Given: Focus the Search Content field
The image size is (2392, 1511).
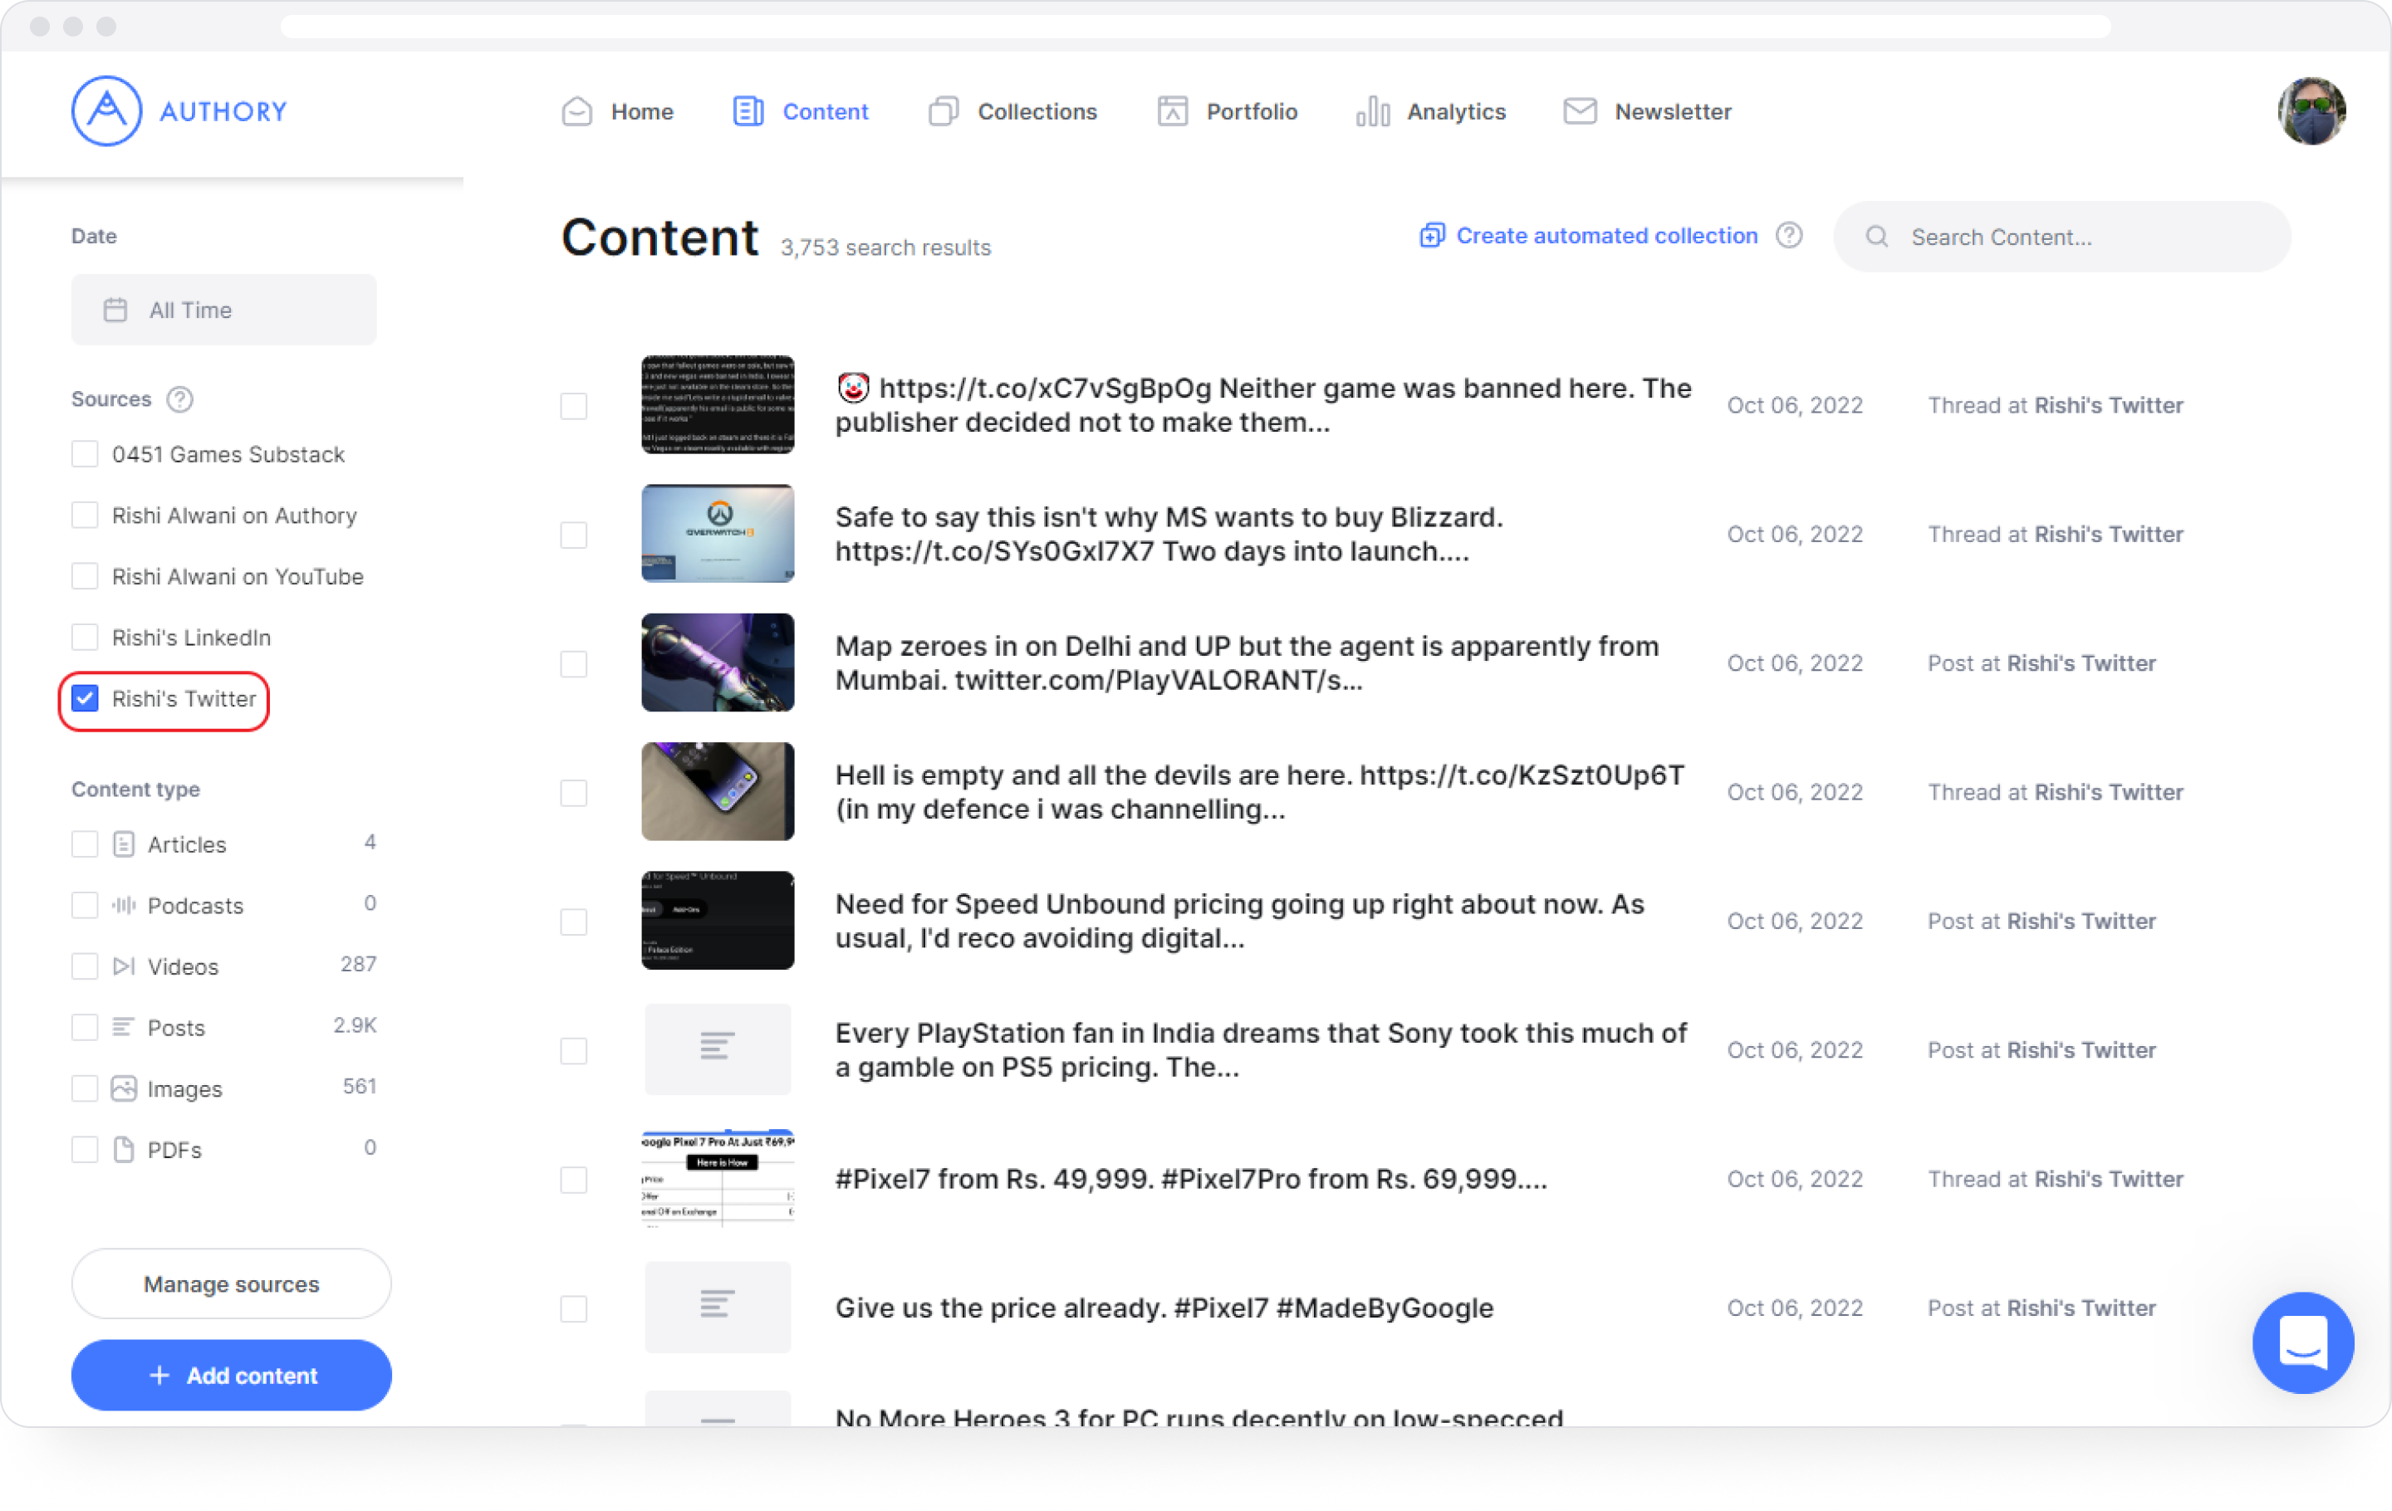Looking at the screenshot, I should tap(2062, 237).
